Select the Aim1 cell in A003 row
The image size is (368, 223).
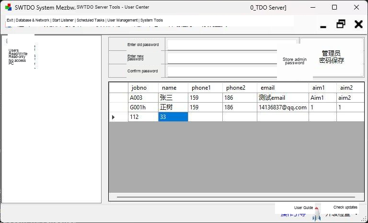click(322, 97)
